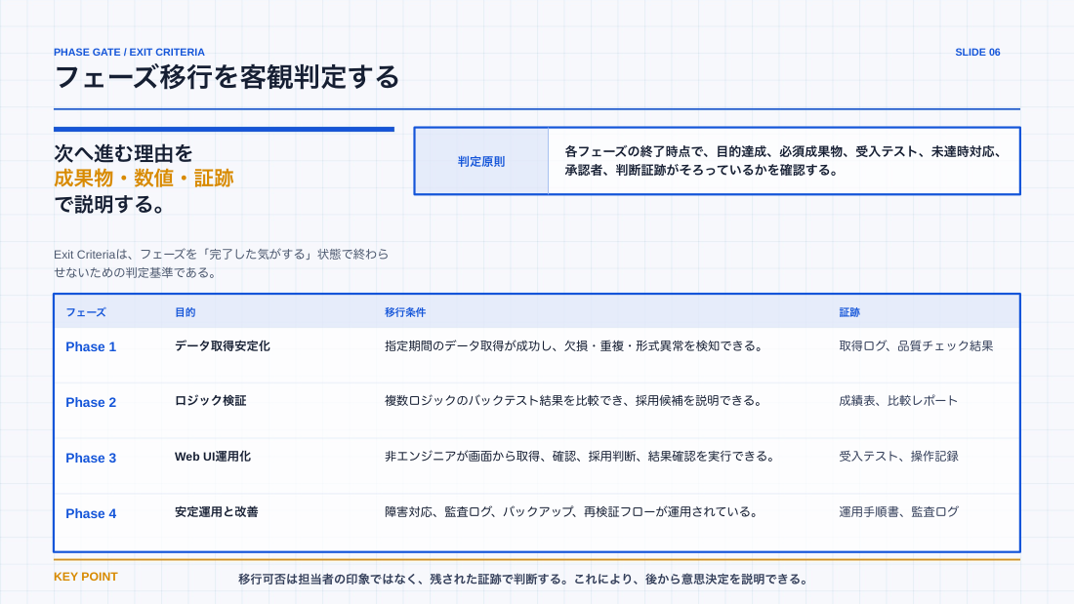Click the 'SLIDE 06' slide number
This screenshot has width=1074, height=604.
point(977,52)
